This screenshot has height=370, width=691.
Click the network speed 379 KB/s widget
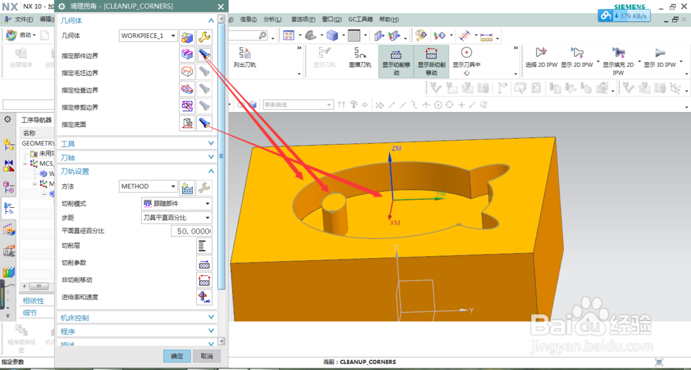pyautogui.click(x=623, y=16)
